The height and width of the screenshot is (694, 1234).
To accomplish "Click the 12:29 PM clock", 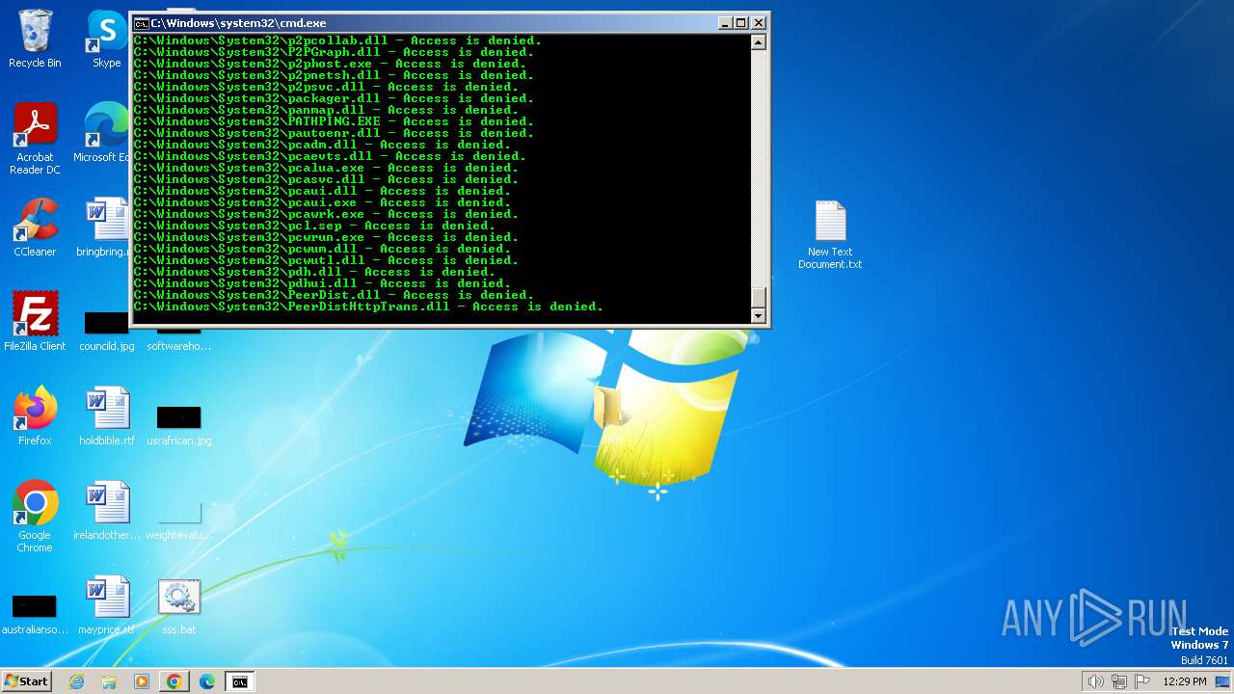I will coord(1185,681).
